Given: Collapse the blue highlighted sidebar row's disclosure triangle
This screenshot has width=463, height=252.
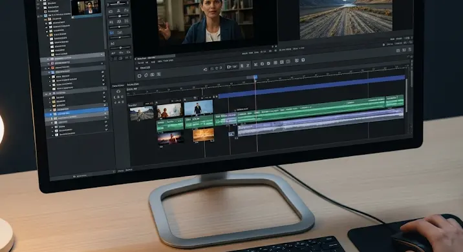Looking at the screenshot, I should click(x=50, y=114).
